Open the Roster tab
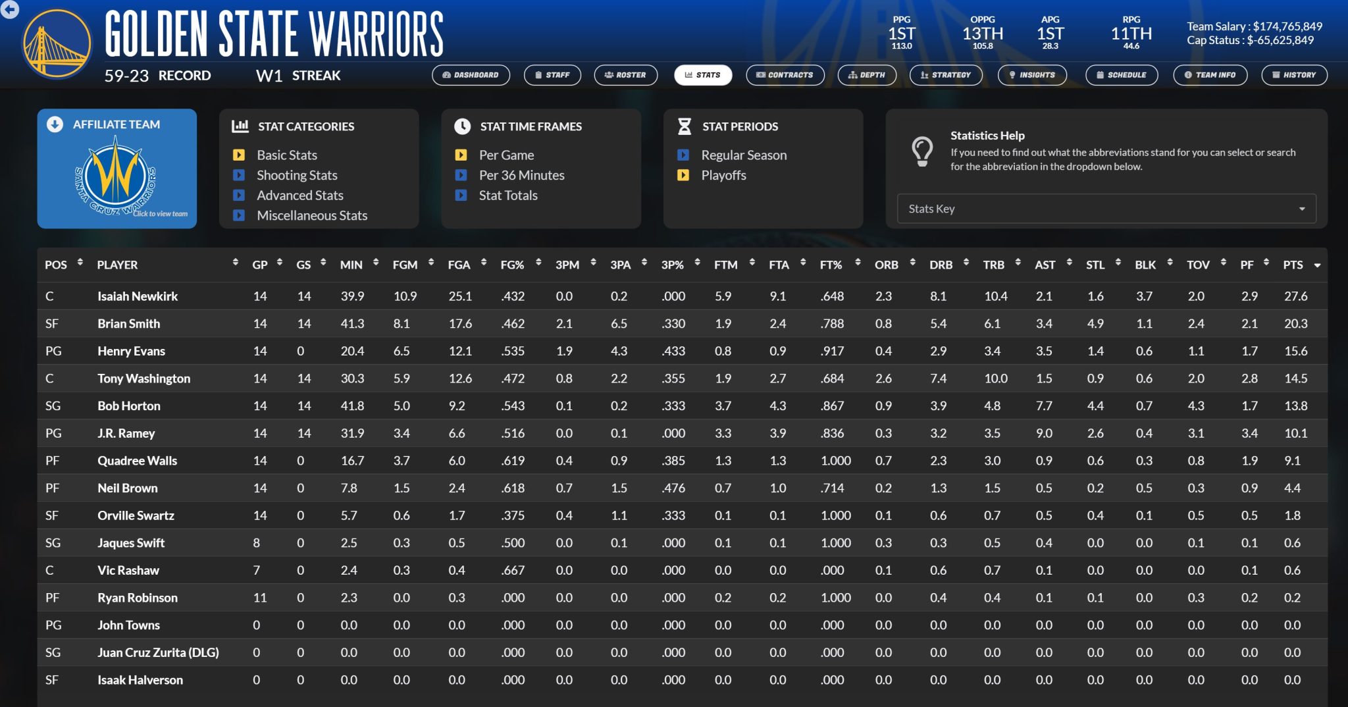 click(x=625, y=75)
